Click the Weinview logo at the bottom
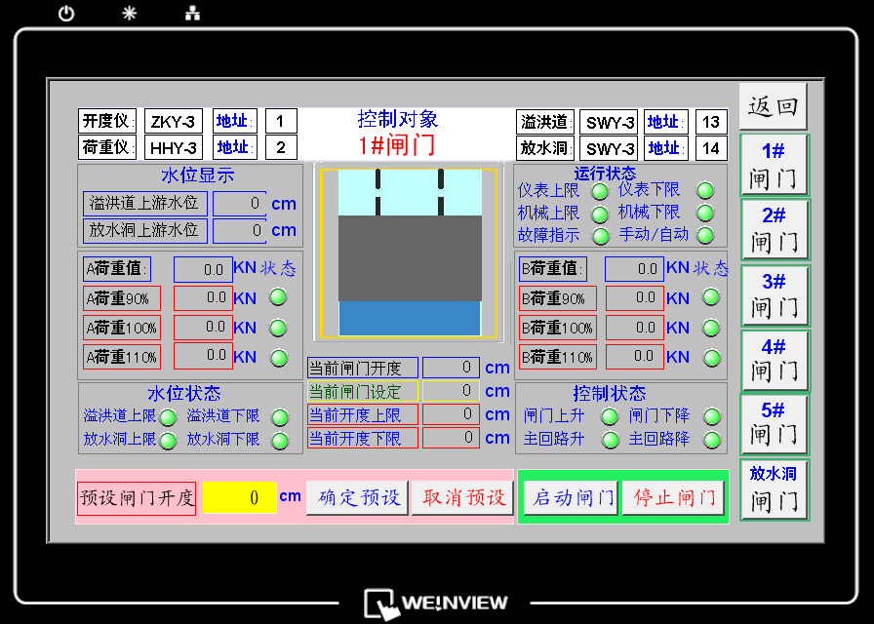The image size is (874, 624). [438, 603]
